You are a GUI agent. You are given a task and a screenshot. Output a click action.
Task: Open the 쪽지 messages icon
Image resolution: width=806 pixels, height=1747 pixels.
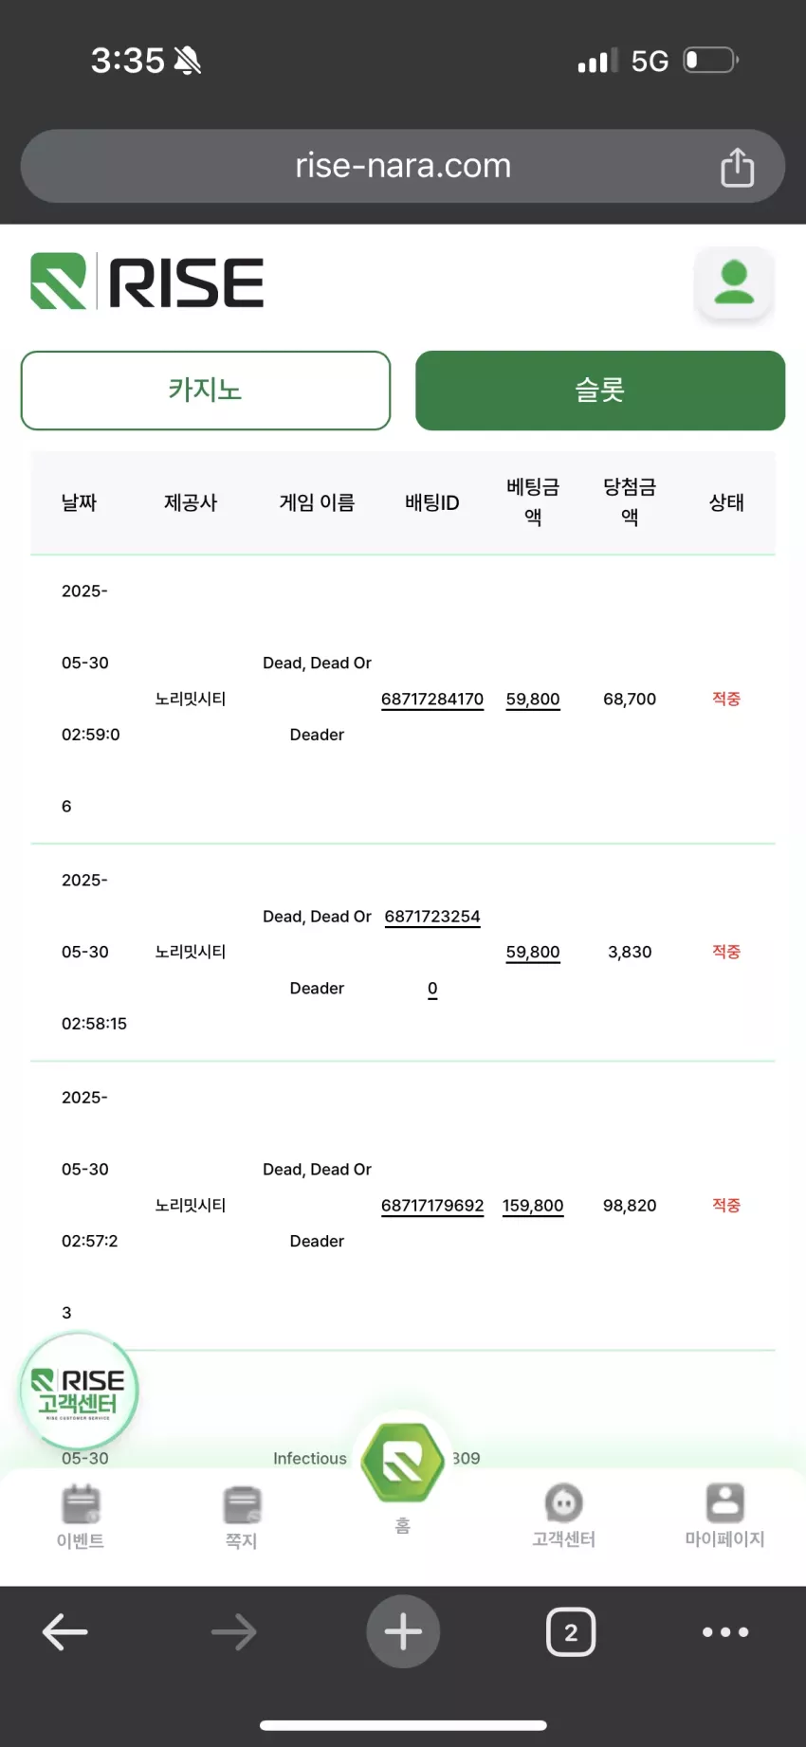[242, 1504]
